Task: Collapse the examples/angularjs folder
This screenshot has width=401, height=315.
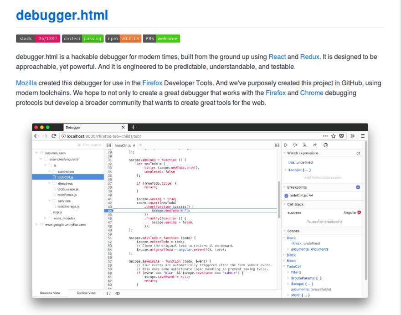Action: point(41,159)
